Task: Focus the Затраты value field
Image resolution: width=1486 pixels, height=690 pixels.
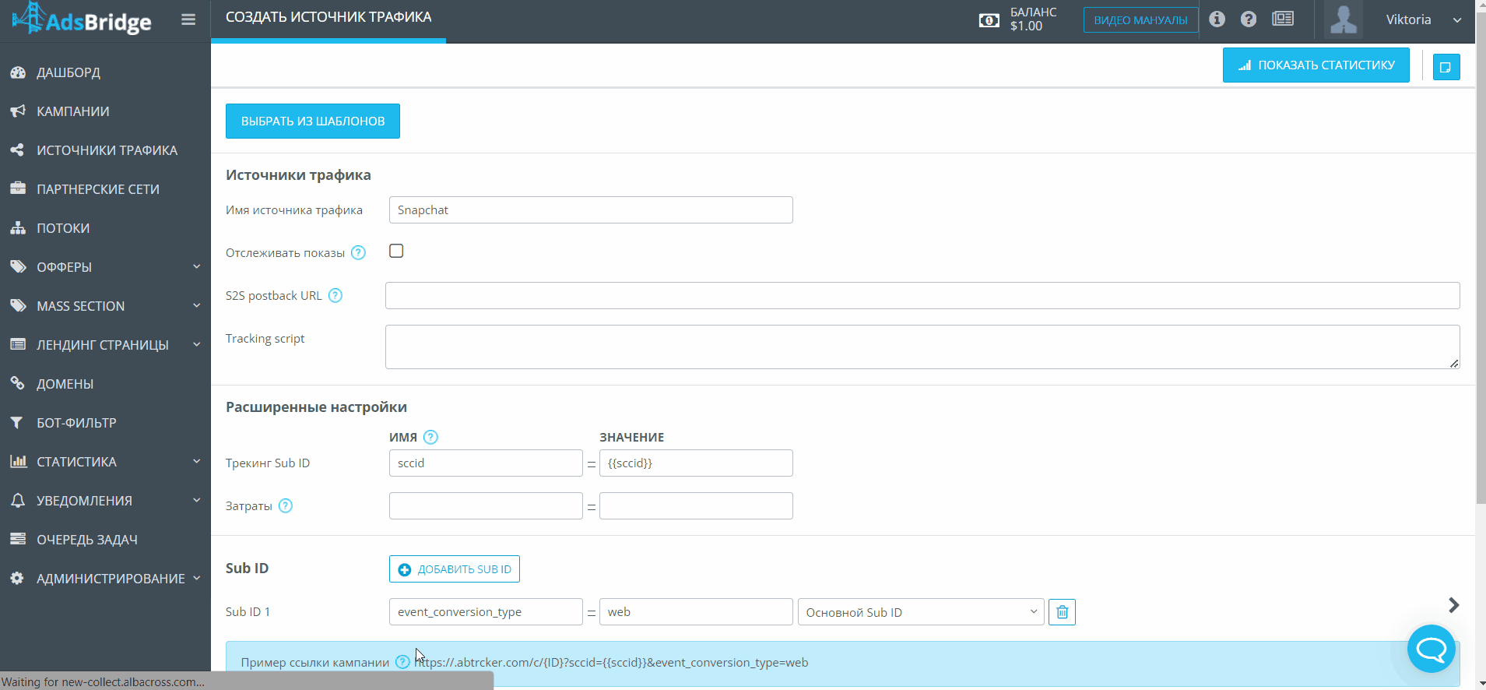Action: pyautogui.click(x=696, y=506)
